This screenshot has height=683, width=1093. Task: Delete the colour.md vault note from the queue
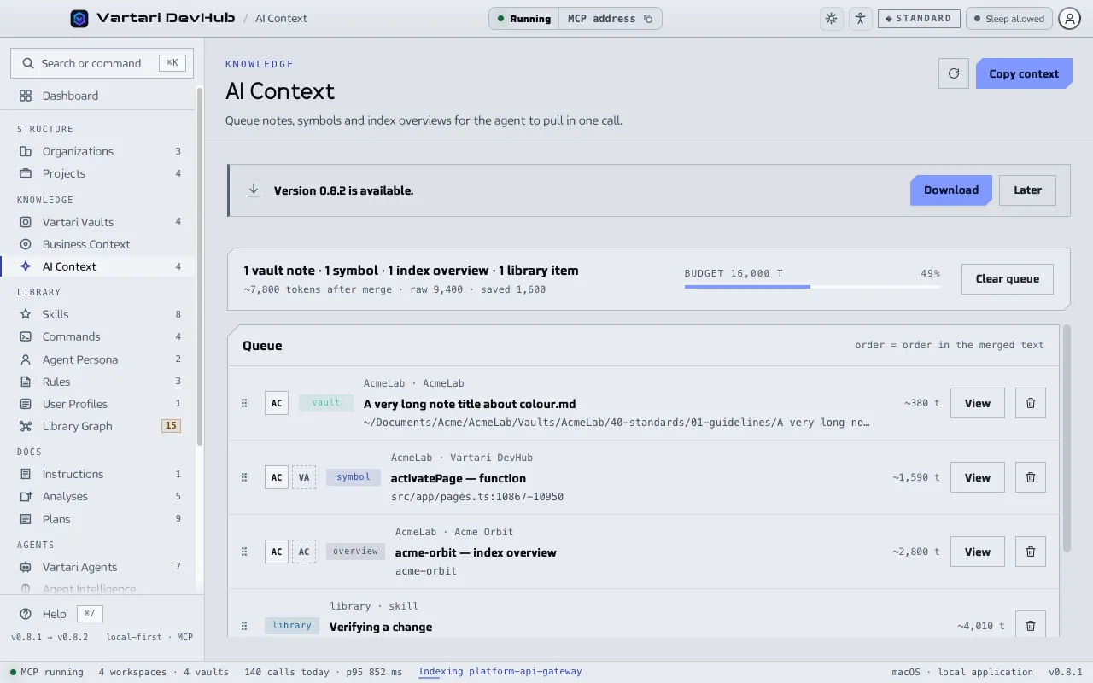(x=1031, y=403)
